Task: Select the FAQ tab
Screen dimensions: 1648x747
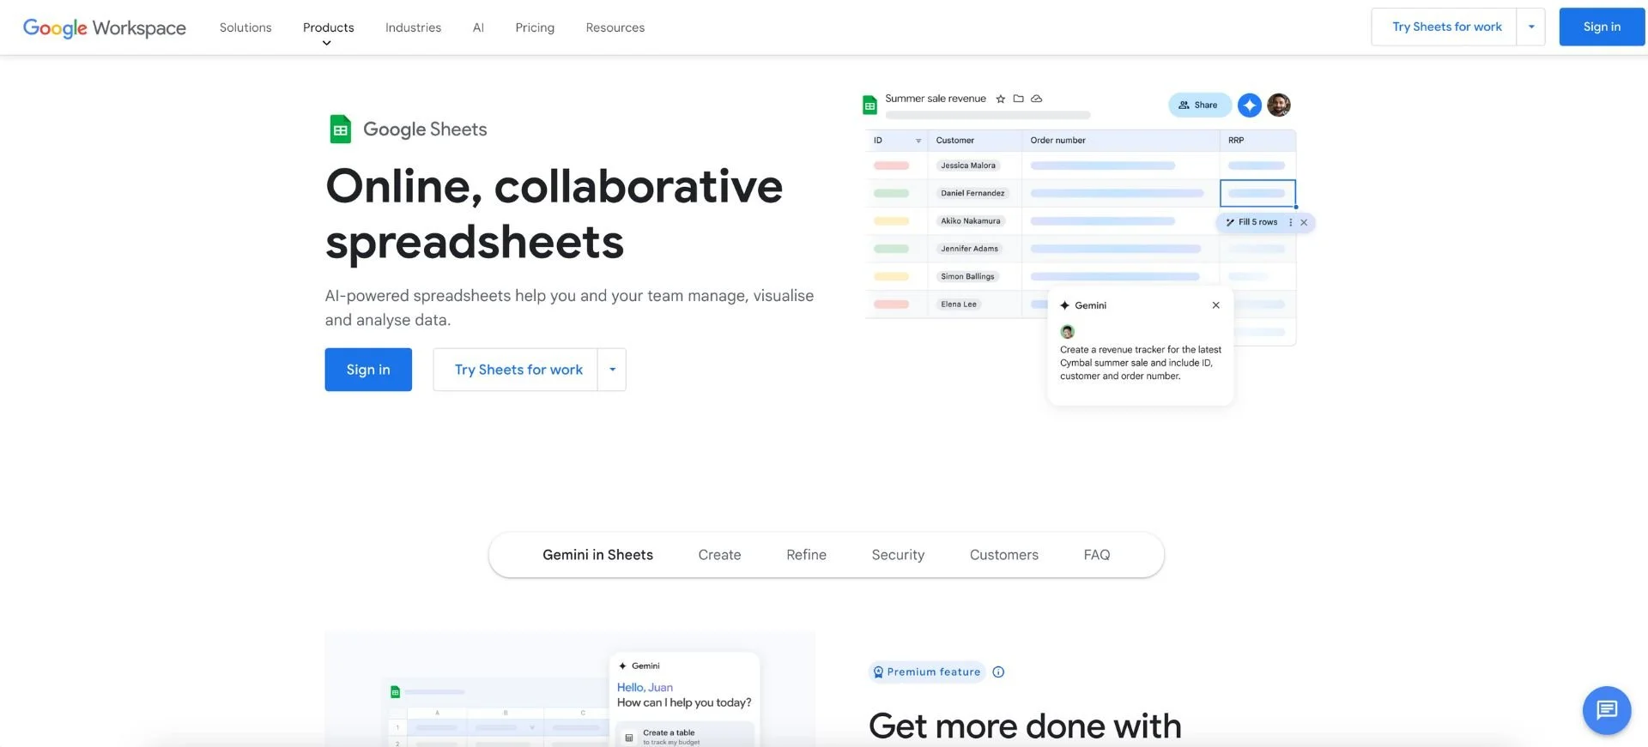Action: (1096, 555)
